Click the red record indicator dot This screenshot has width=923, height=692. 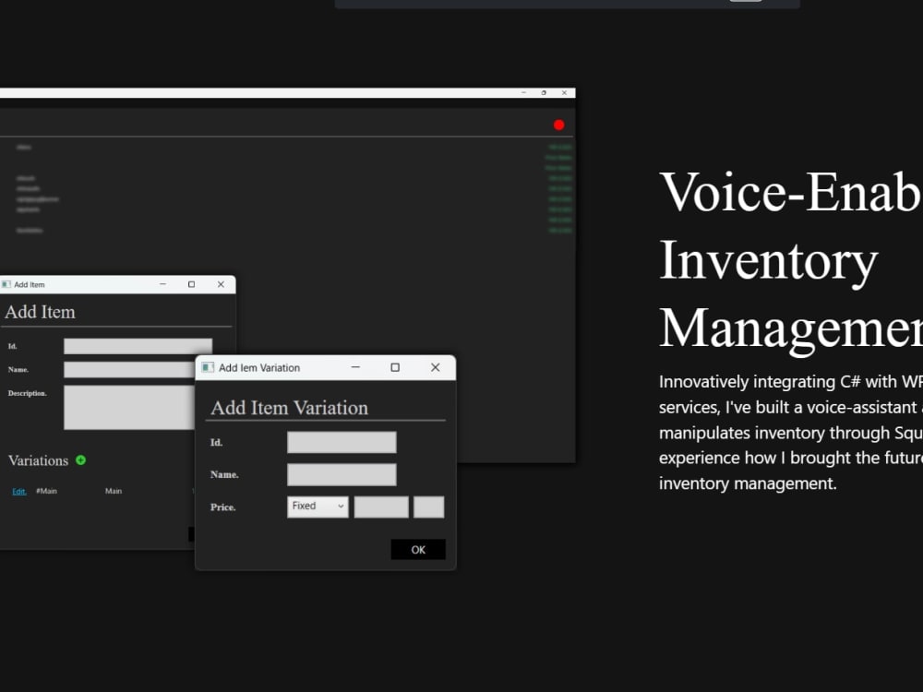pos(558,125)
